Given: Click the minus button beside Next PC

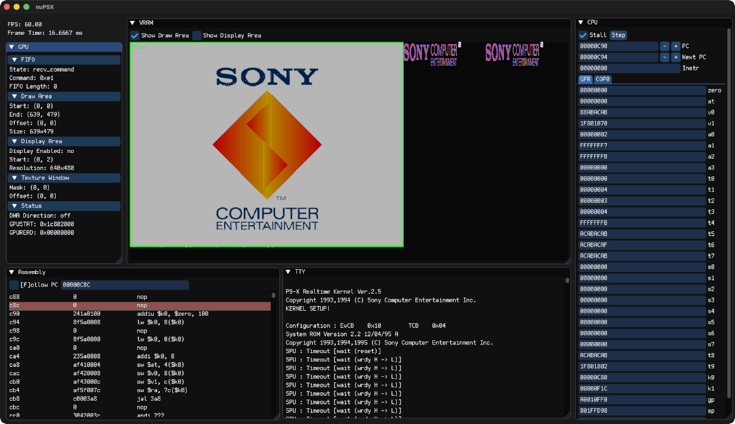Looking at the screenshot, I should (x=665, y=58).
